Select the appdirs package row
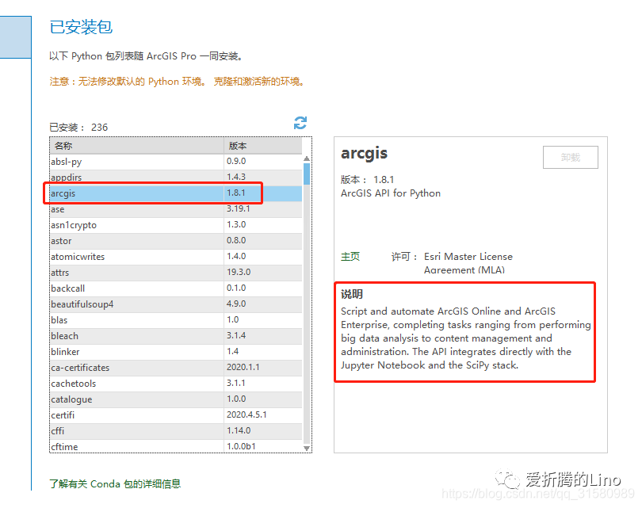 176,178
